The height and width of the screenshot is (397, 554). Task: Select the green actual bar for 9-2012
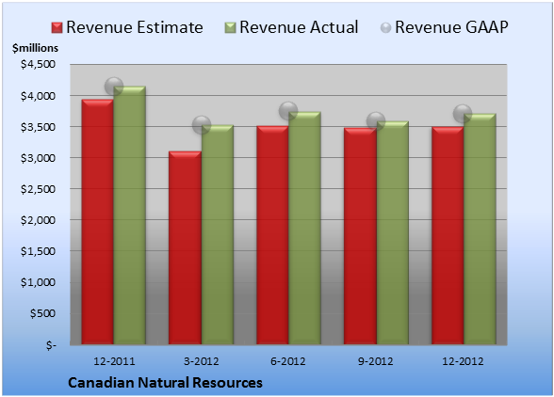tap(393, 233)
